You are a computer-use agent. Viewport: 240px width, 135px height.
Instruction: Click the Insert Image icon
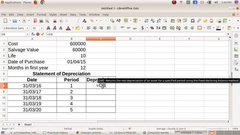[172, 21]
